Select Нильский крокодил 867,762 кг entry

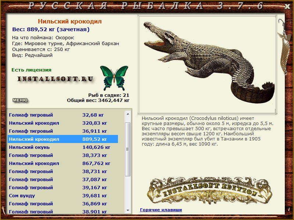pyautogui.click(x=62, y=164)
